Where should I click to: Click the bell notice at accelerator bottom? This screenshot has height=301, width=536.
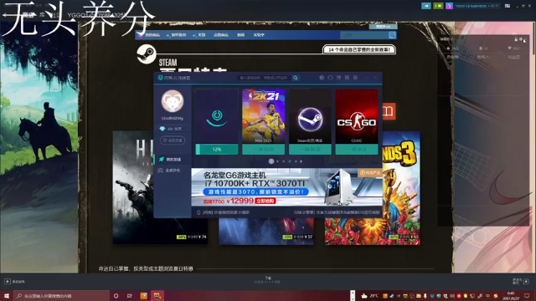[198, 212]
